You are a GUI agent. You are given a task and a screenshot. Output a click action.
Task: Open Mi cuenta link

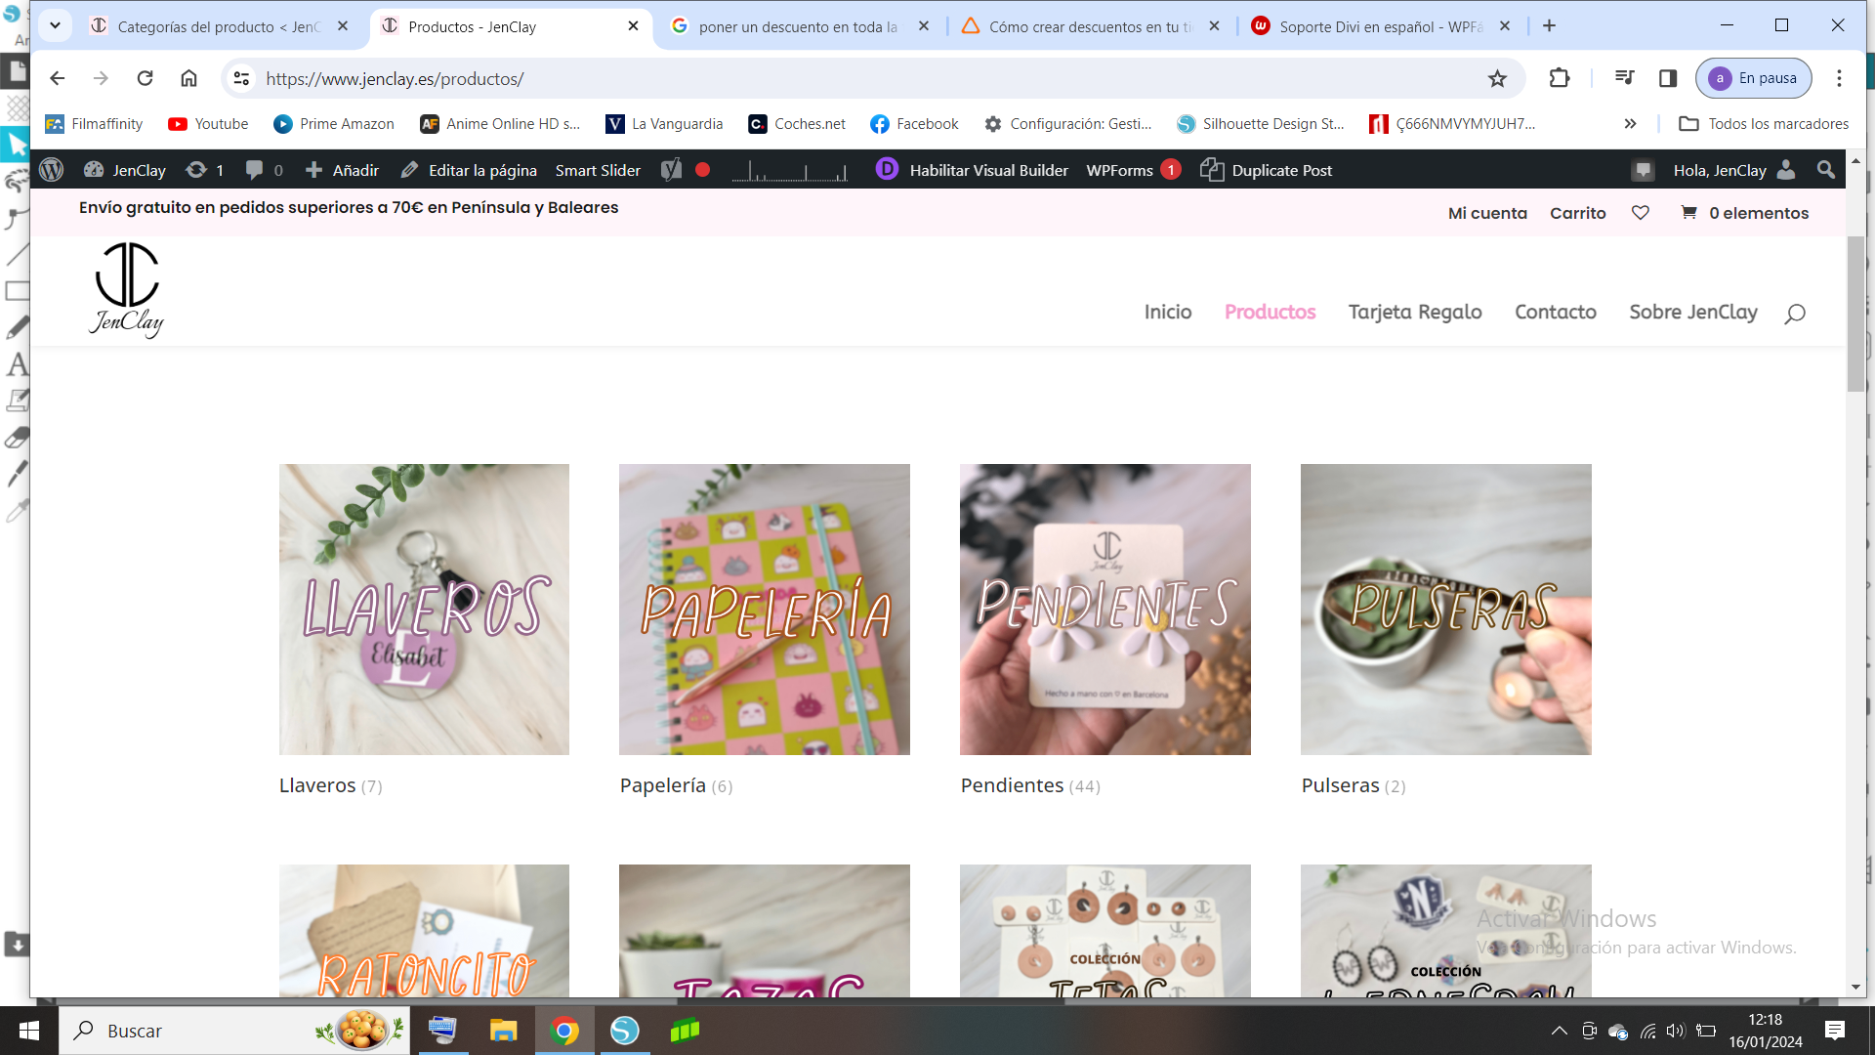[x=1487, y=213]
